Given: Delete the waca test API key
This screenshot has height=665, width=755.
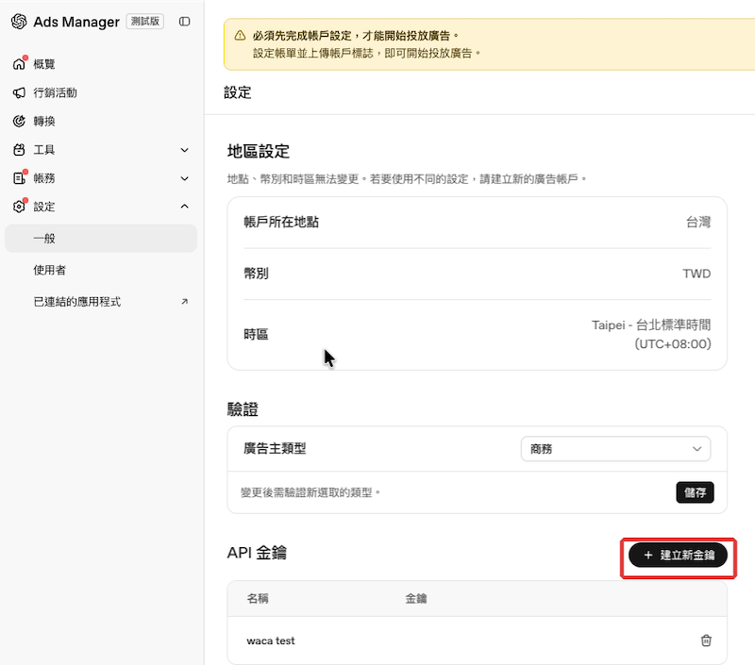Looking at the screenshot, I should tap(706, 640).
